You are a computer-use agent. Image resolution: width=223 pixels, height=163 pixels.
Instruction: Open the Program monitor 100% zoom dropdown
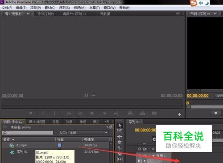pos(219,96)
